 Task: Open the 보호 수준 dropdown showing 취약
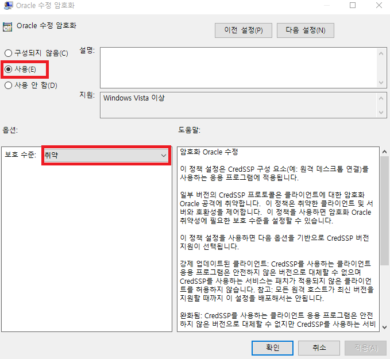pyautogui.click(x=106, y=156)
